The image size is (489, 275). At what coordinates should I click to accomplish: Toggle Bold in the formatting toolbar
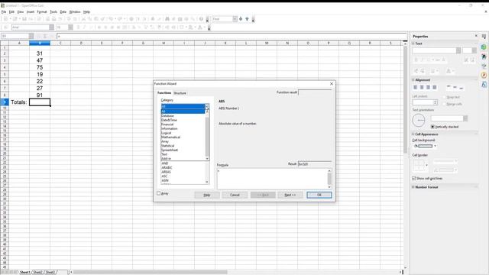78,27
